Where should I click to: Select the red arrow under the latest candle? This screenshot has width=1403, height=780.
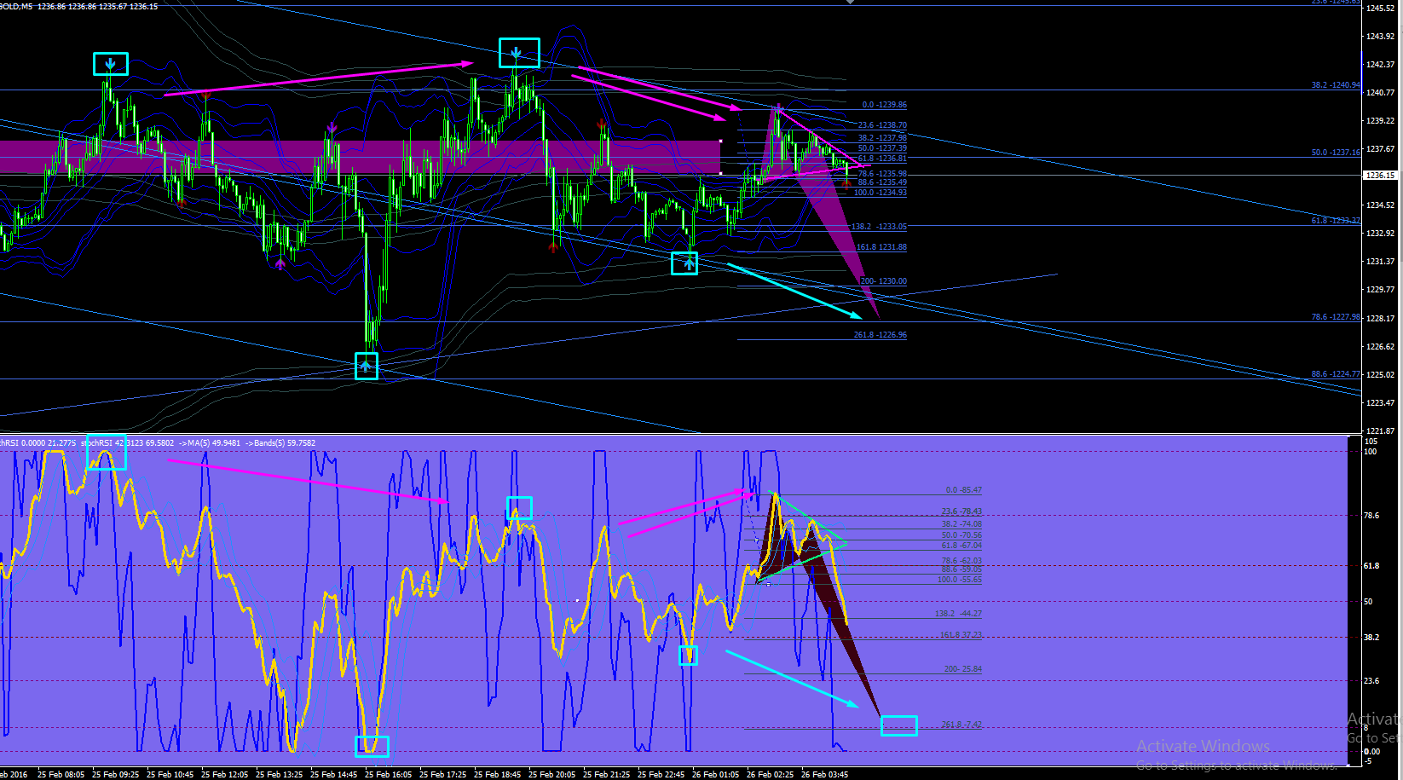coord(846,182)
